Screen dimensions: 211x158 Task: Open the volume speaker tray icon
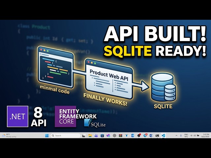pos(195,136)
